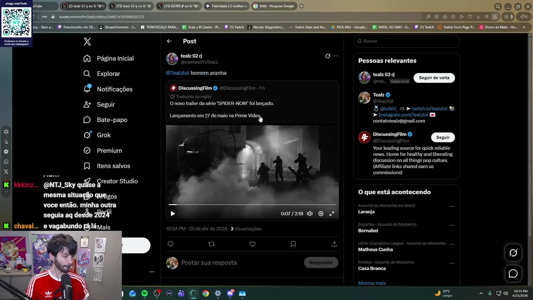Open the @Tealzlol mention link
Viewport: 533px width, 300px height.
177,73
